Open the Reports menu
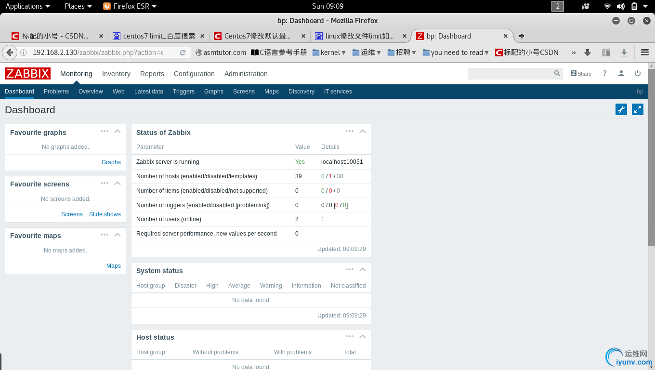This screenshot has width=655, height=370. coord(152,74)
